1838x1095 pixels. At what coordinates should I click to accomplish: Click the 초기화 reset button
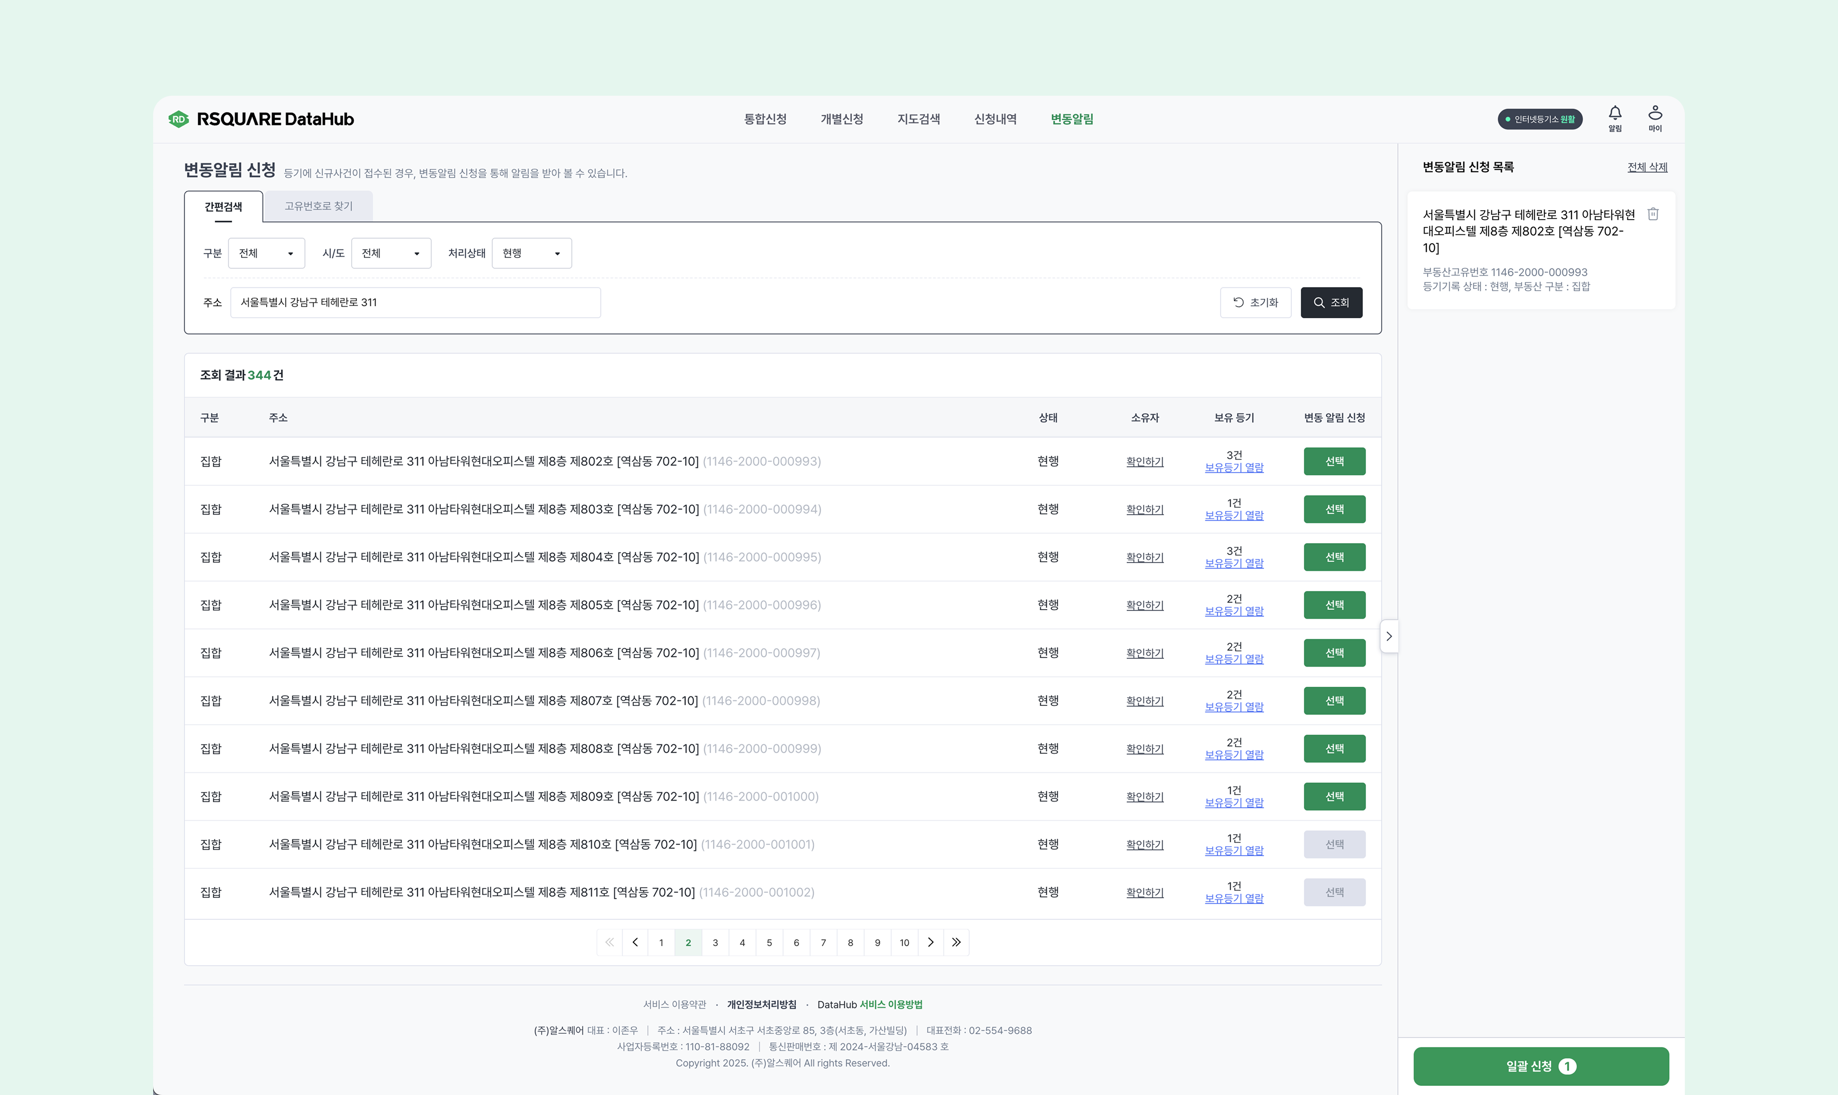tap(1255, 302)
